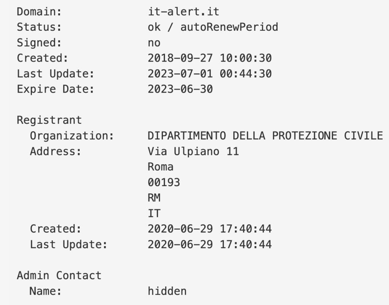389x305 pixels.
Task: Click the domain name it-alert.it
Action: 183,11
